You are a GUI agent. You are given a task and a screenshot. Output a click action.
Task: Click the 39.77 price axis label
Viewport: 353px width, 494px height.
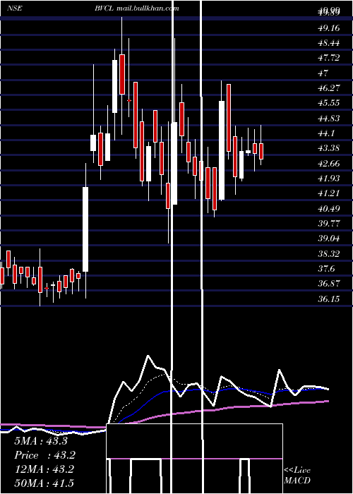329,224
